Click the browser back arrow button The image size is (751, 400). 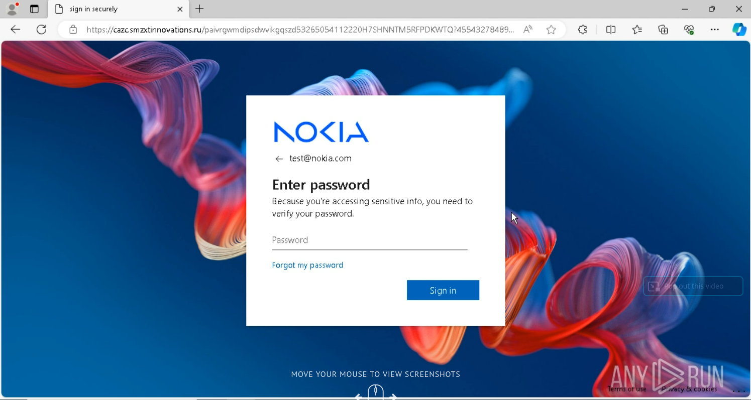coord(16,30)
